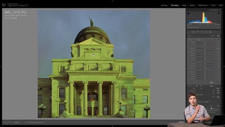
Task: Select the Graduated Filter tool icon
Action: click(202, 32)
